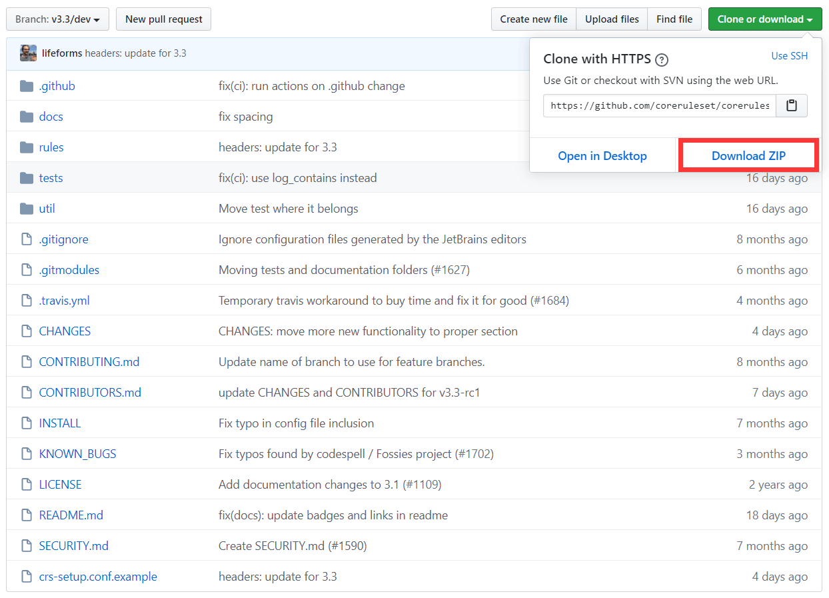Click the Upload files button

(x=612, y=19)
